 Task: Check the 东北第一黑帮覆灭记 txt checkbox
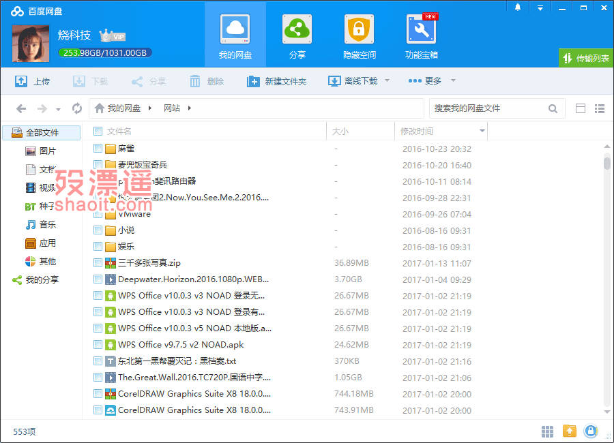click(98, 361)
